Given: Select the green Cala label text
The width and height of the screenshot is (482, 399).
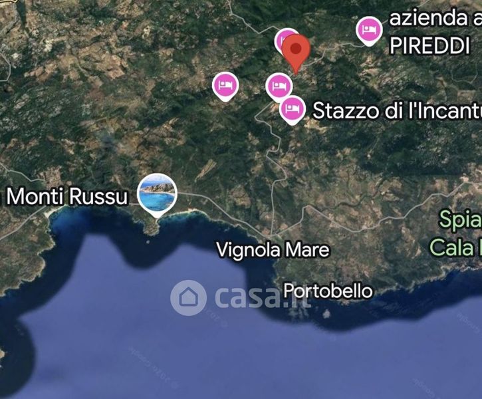Looking at the screenshot, I should [455, 247].
